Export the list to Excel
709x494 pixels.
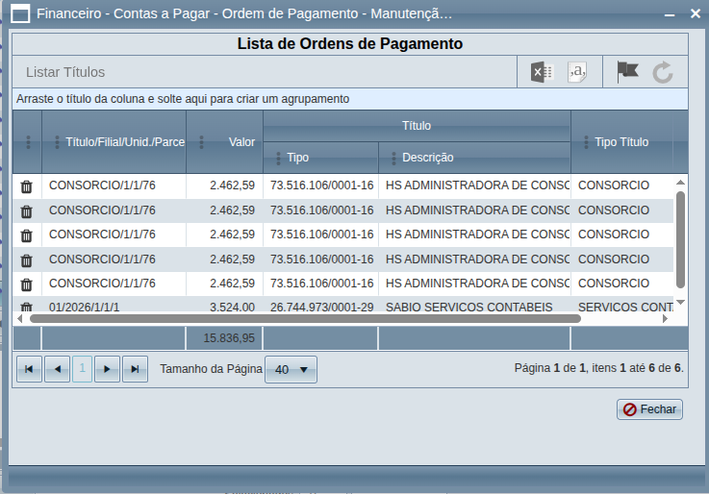coord(543,72)
